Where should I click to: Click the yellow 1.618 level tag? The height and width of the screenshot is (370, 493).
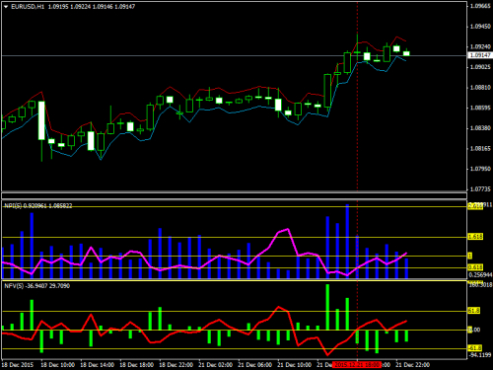(x=475, y=237)
